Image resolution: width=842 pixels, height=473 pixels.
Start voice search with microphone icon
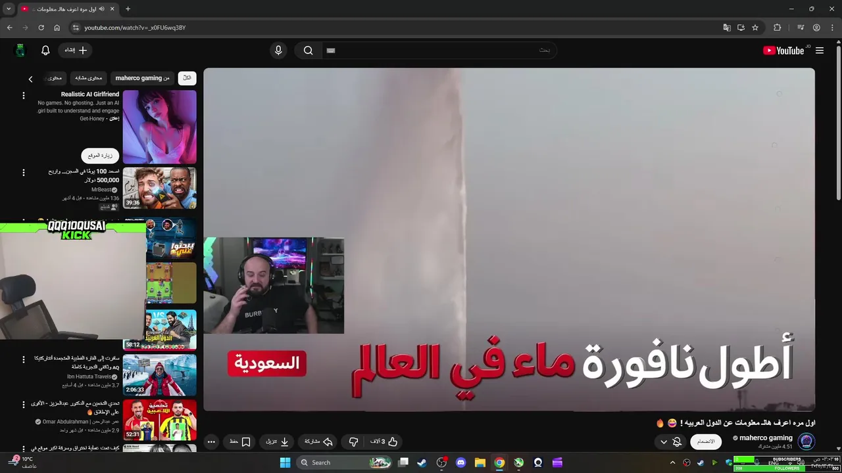click(x=278, y=51)
